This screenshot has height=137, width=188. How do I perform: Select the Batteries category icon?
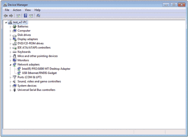14,27
